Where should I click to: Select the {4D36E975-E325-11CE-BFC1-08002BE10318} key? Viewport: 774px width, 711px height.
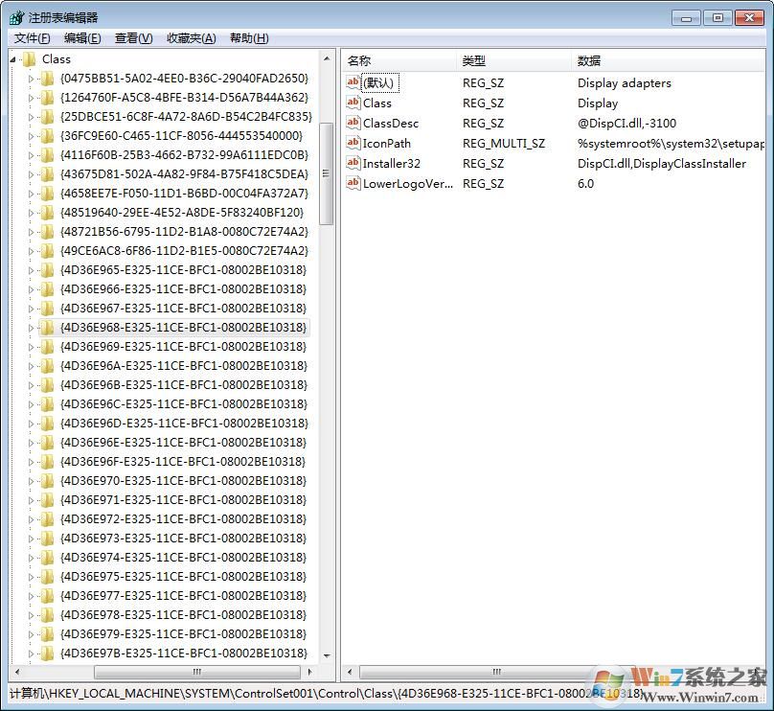183,577
